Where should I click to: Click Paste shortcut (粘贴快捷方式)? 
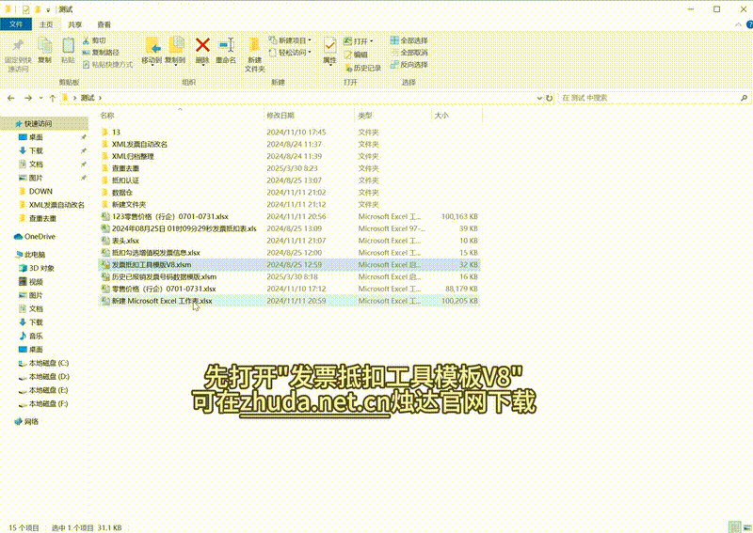click(x=107, y=64)
